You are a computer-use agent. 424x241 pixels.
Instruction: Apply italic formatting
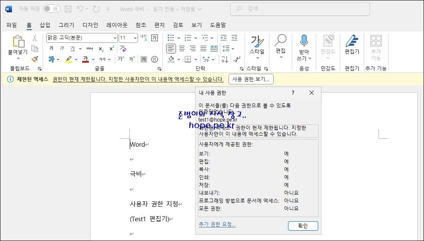62,49
